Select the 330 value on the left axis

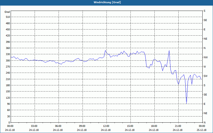8,54
